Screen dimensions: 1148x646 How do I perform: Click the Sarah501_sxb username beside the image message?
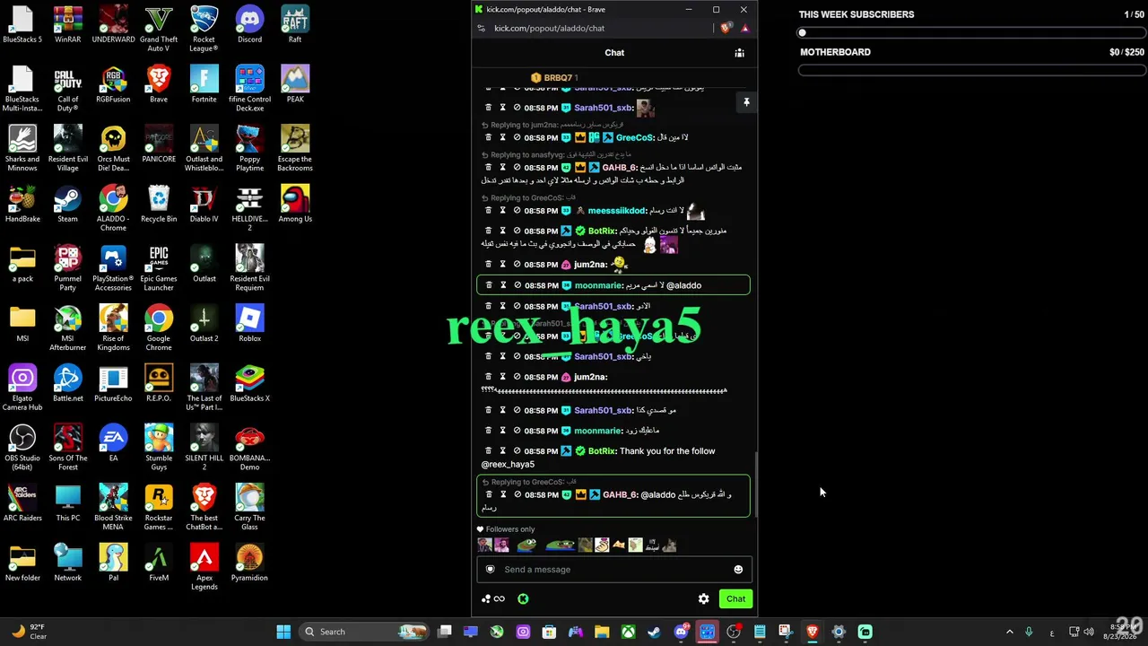pos(604,108)
